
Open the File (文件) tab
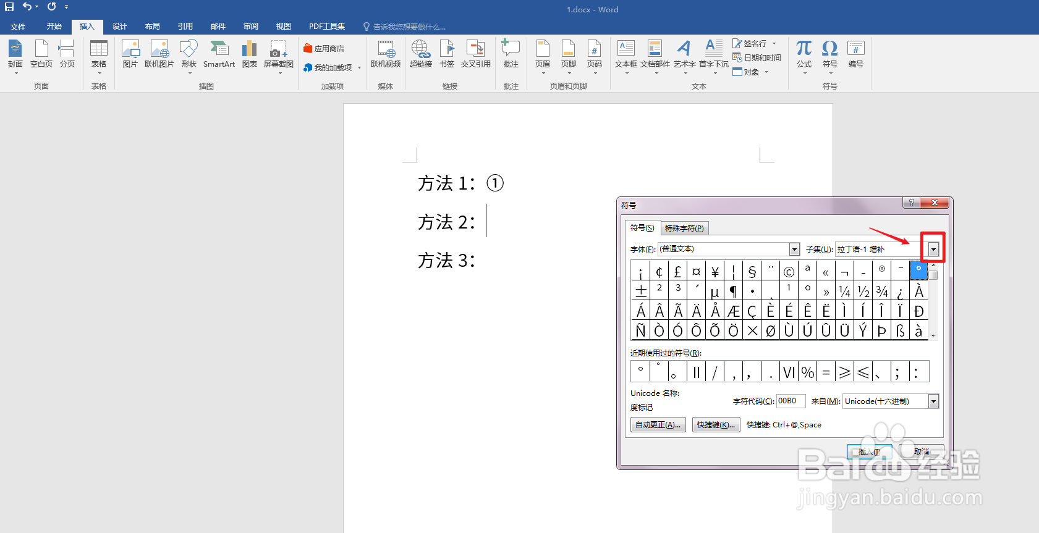pos(18,27)
